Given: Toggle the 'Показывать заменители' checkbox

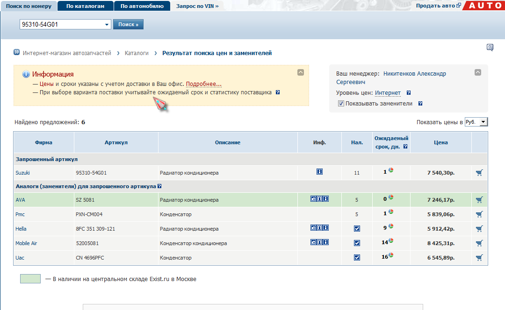Looking at the screenshot, I should click(x=341, y=104).
